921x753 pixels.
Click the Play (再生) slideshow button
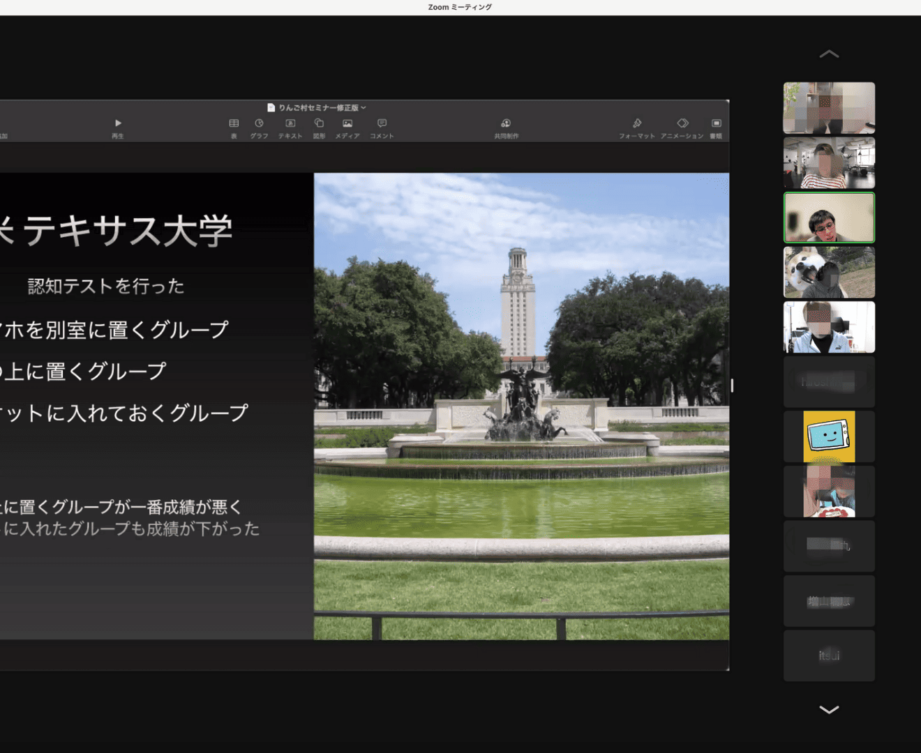point(118,126)
